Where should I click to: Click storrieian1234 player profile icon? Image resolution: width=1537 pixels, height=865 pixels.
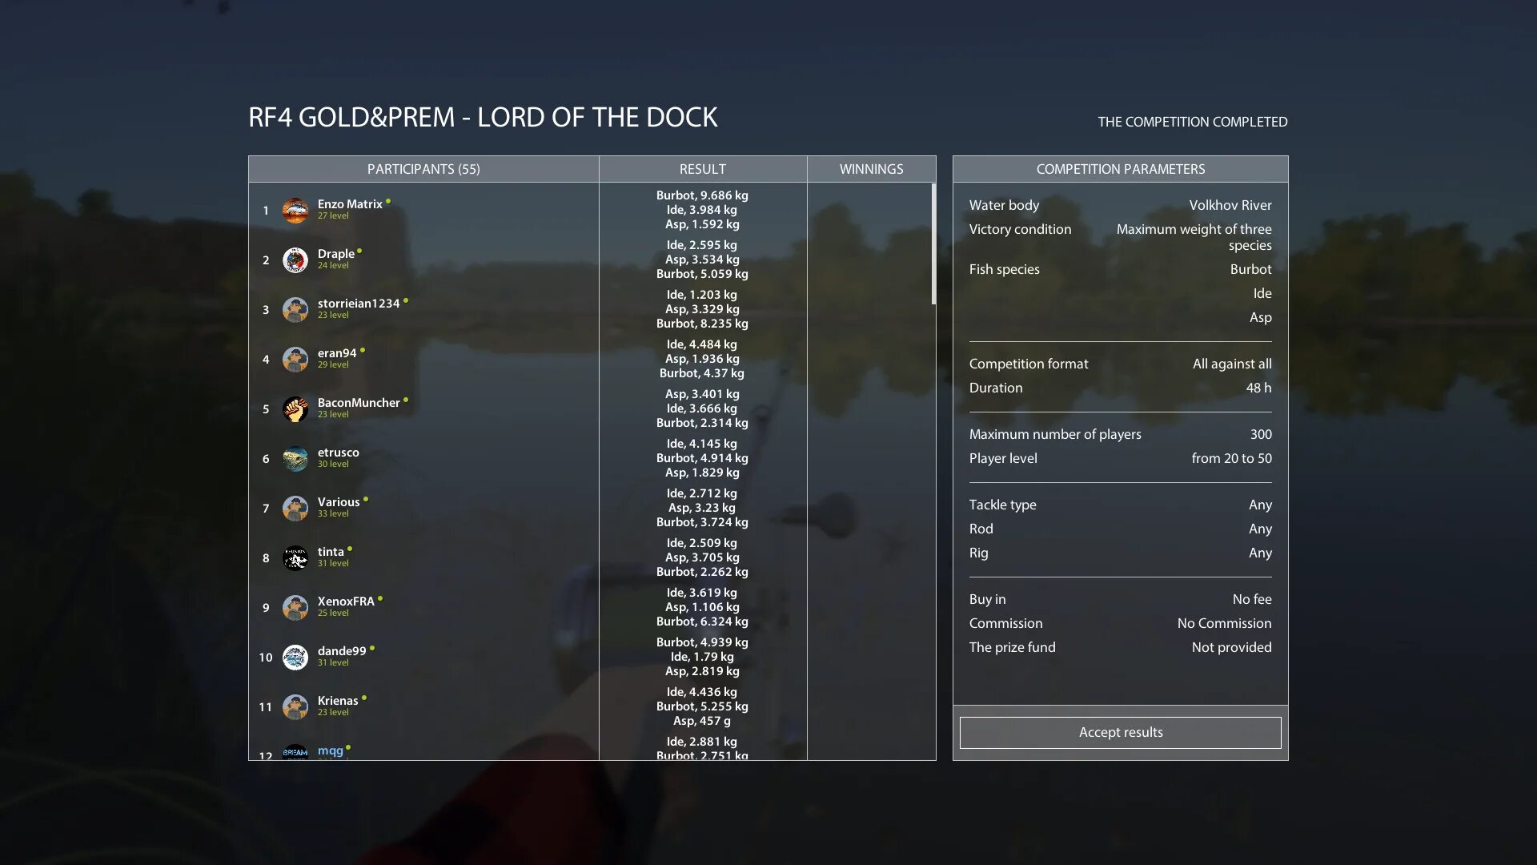[x=295, y=309]
